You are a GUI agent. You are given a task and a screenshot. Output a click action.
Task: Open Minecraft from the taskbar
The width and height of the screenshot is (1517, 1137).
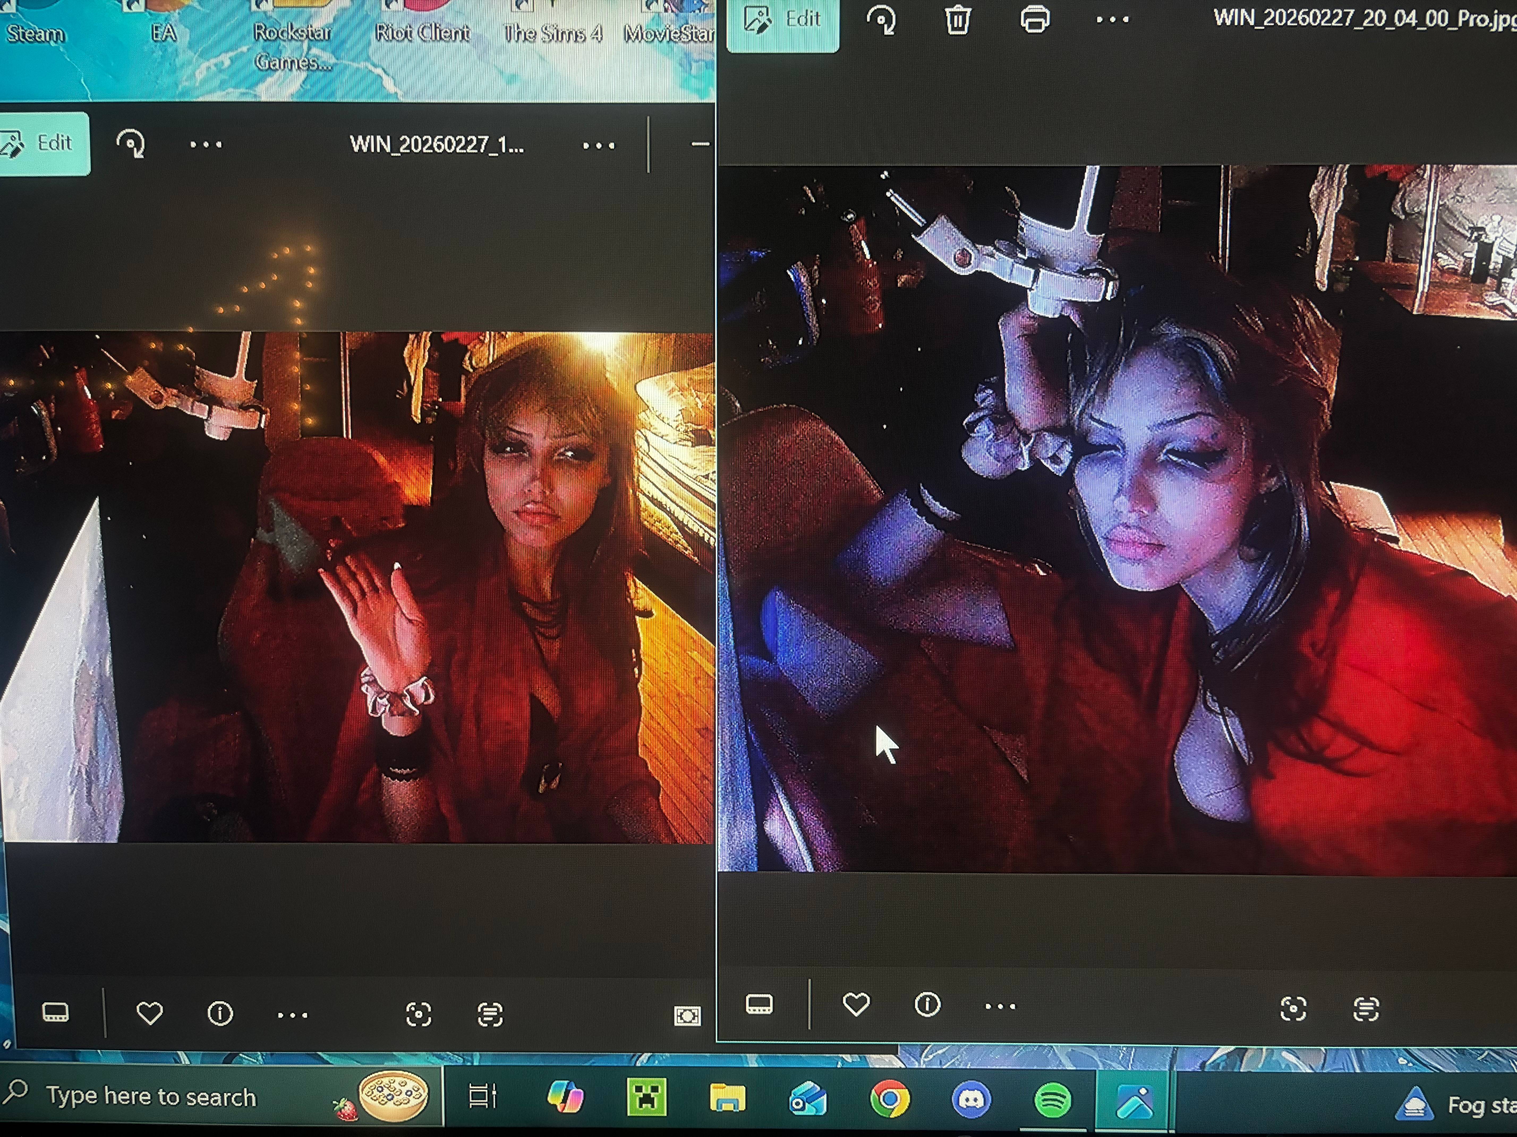[646, 1097]
